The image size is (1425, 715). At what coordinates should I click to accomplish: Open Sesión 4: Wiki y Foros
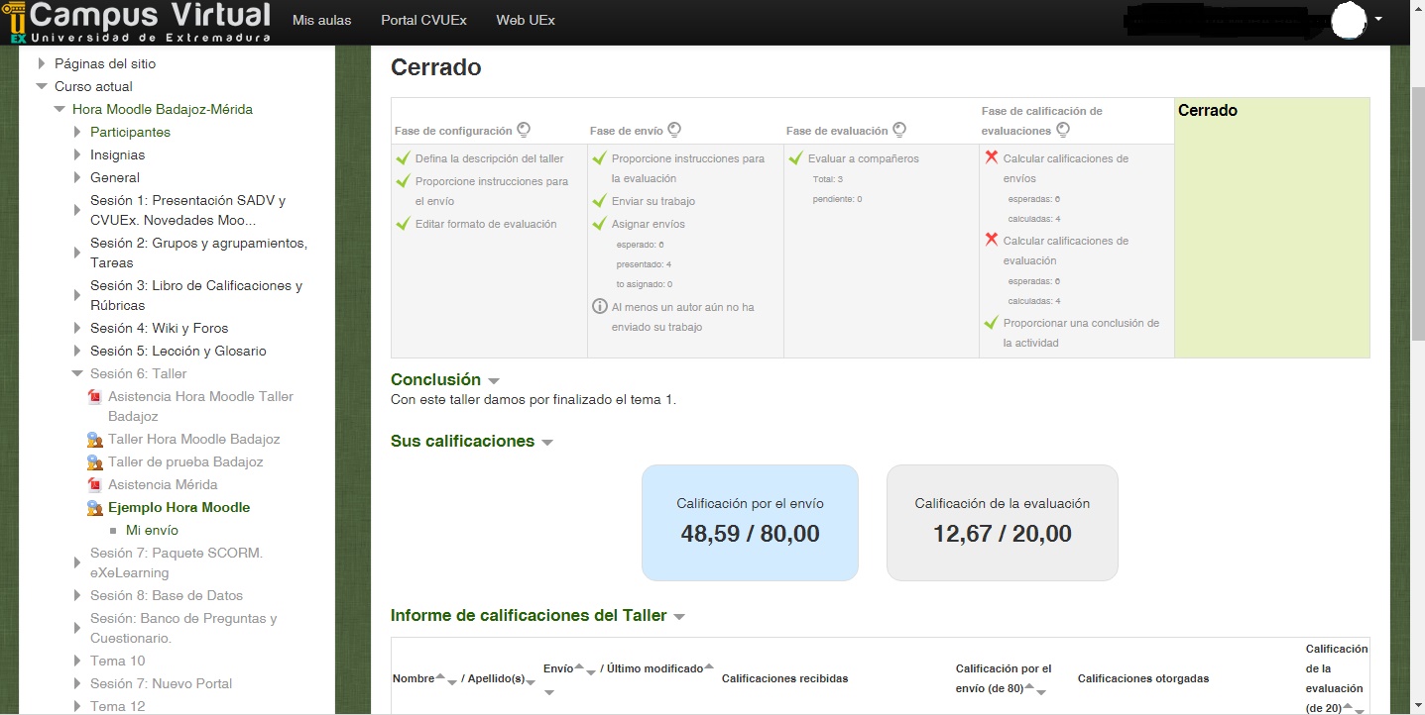(159, 328)
